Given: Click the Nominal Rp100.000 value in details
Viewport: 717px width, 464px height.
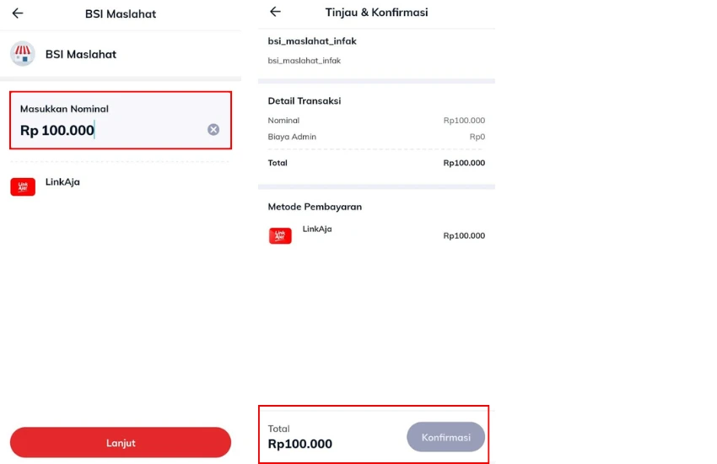Looking at the screenshot, I should pyautogui.click(x=464, y=121).
